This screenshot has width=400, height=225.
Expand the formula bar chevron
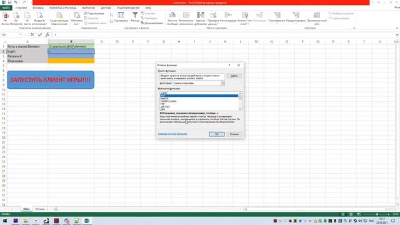click(x=397, y=35)
